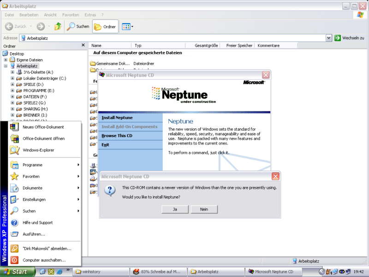Image resolution: width=369 pixels, height=277 pixels.
Task: Click Neues Office-Dokument icon in Start menu
Action: click(14, 127)
